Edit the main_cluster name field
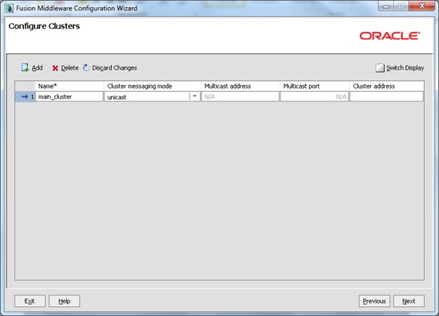This screenshot has height=316, width=439. (69, 96)
